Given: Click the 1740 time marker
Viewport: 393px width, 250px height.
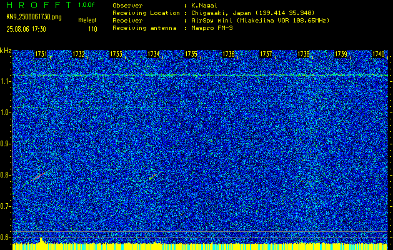Looking at the screenshot, I should pyautogui.click(x=378, y=54).
